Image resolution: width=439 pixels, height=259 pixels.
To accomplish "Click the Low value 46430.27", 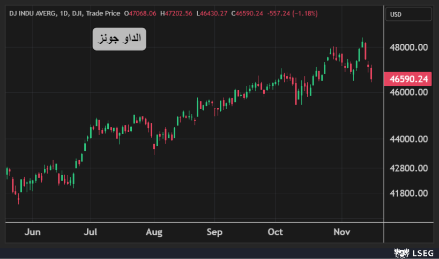I will [x=212, y=13].
